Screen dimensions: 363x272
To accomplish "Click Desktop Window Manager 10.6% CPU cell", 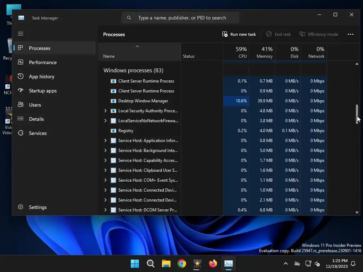I will (x=236, y=101).
